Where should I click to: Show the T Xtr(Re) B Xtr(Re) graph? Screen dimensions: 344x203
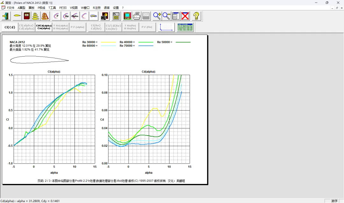coord(130,27)
